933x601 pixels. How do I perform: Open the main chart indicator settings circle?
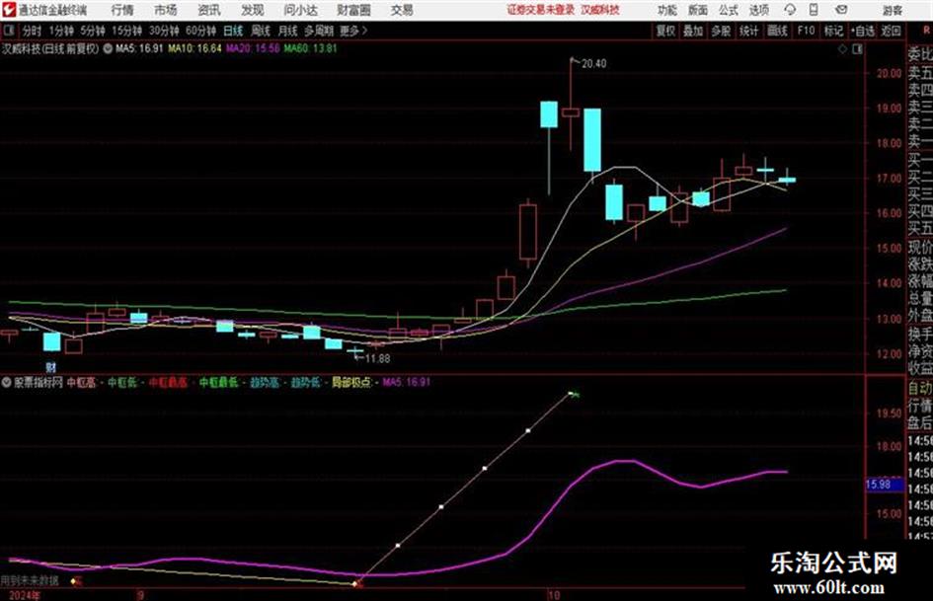click(108, 48)
